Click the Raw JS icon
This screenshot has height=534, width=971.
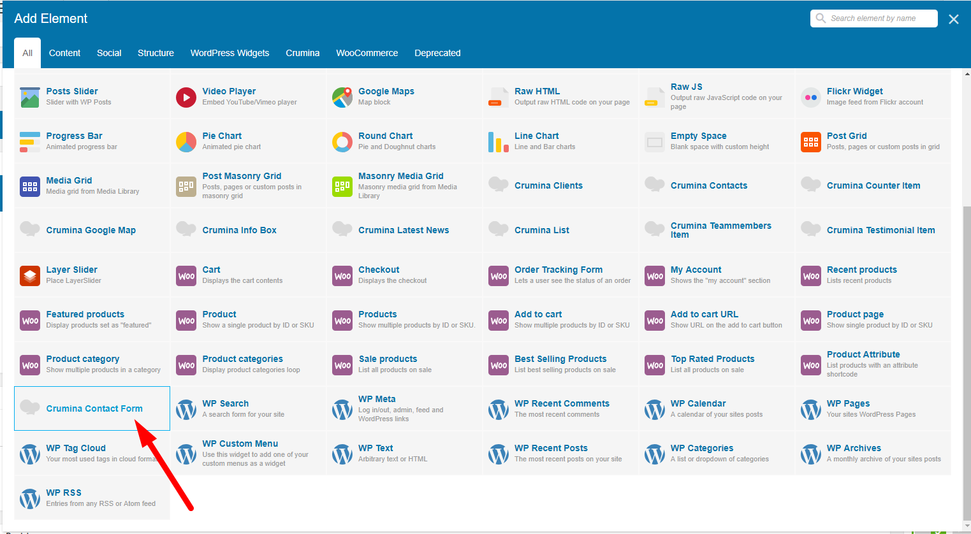(655, 97)
